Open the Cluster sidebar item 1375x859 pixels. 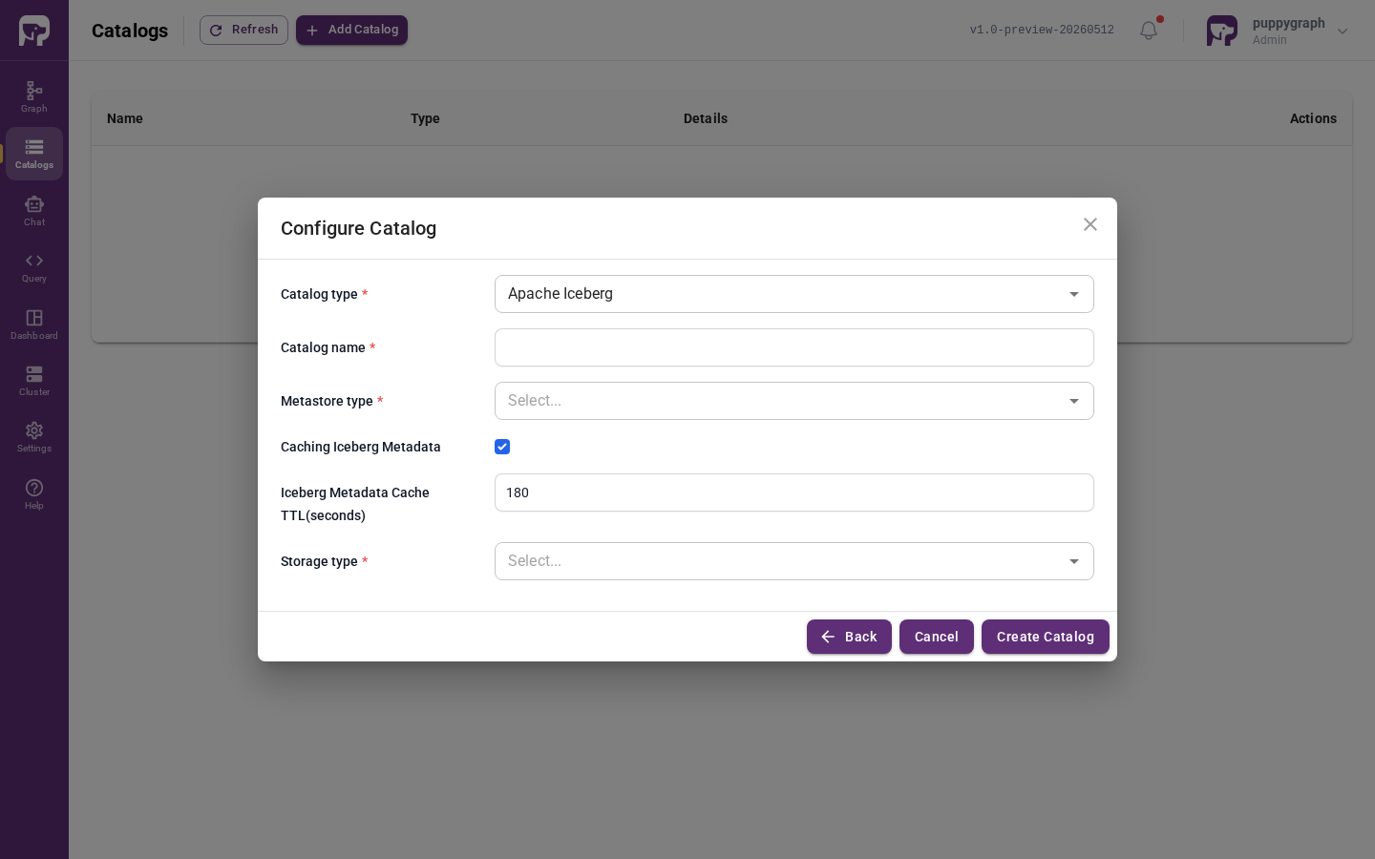click(x=34, y=381)
